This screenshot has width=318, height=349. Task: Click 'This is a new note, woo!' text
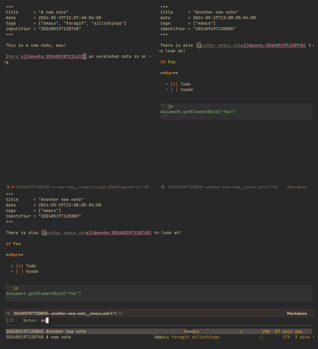[x=36, y=45]
